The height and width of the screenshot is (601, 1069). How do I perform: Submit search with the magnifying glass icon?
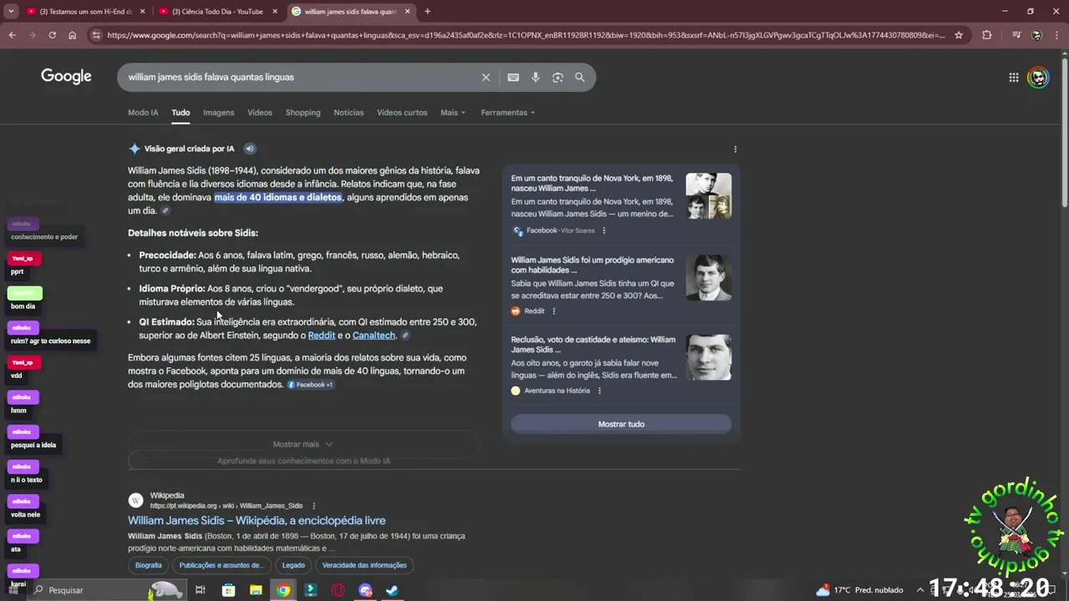(580, 77)
